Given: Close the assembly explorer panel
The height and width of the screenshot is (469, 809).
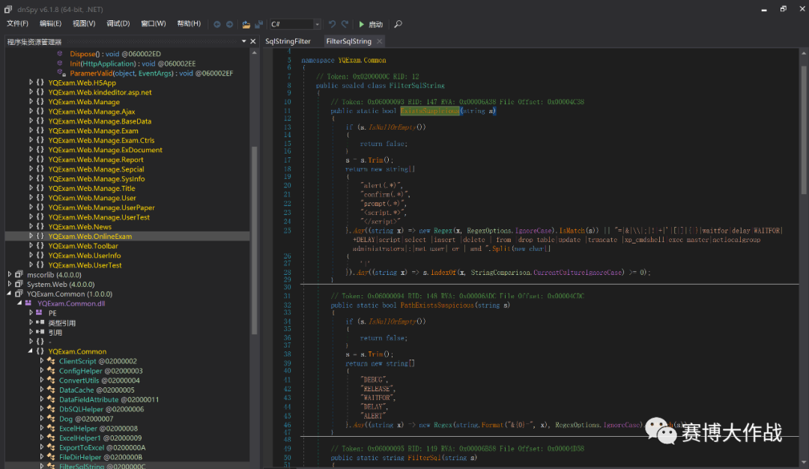Looking at the screenshot, I should (253, 41).
